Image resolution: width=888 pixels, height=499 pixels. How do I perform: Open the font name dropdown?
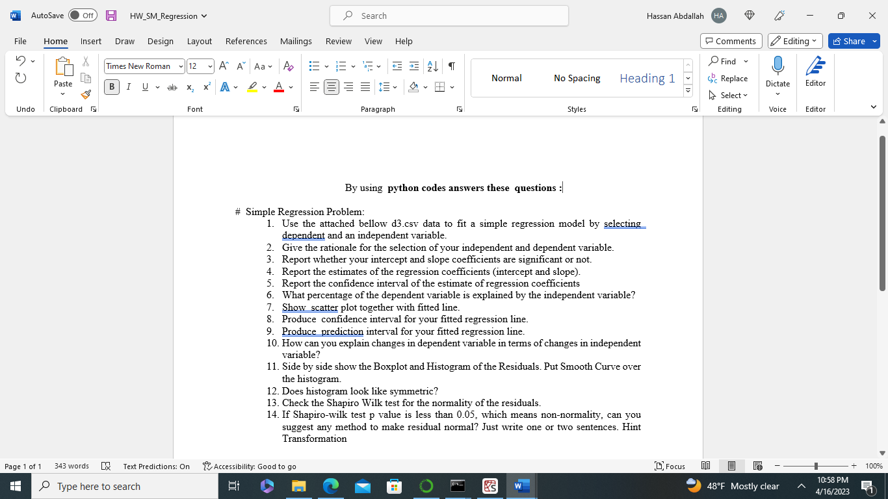pos(181,66)
